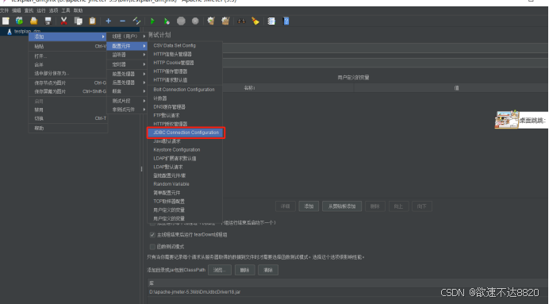
Task: Click the 桌面跳跳 desktop widget thumbnail
Action: [506, 120]
